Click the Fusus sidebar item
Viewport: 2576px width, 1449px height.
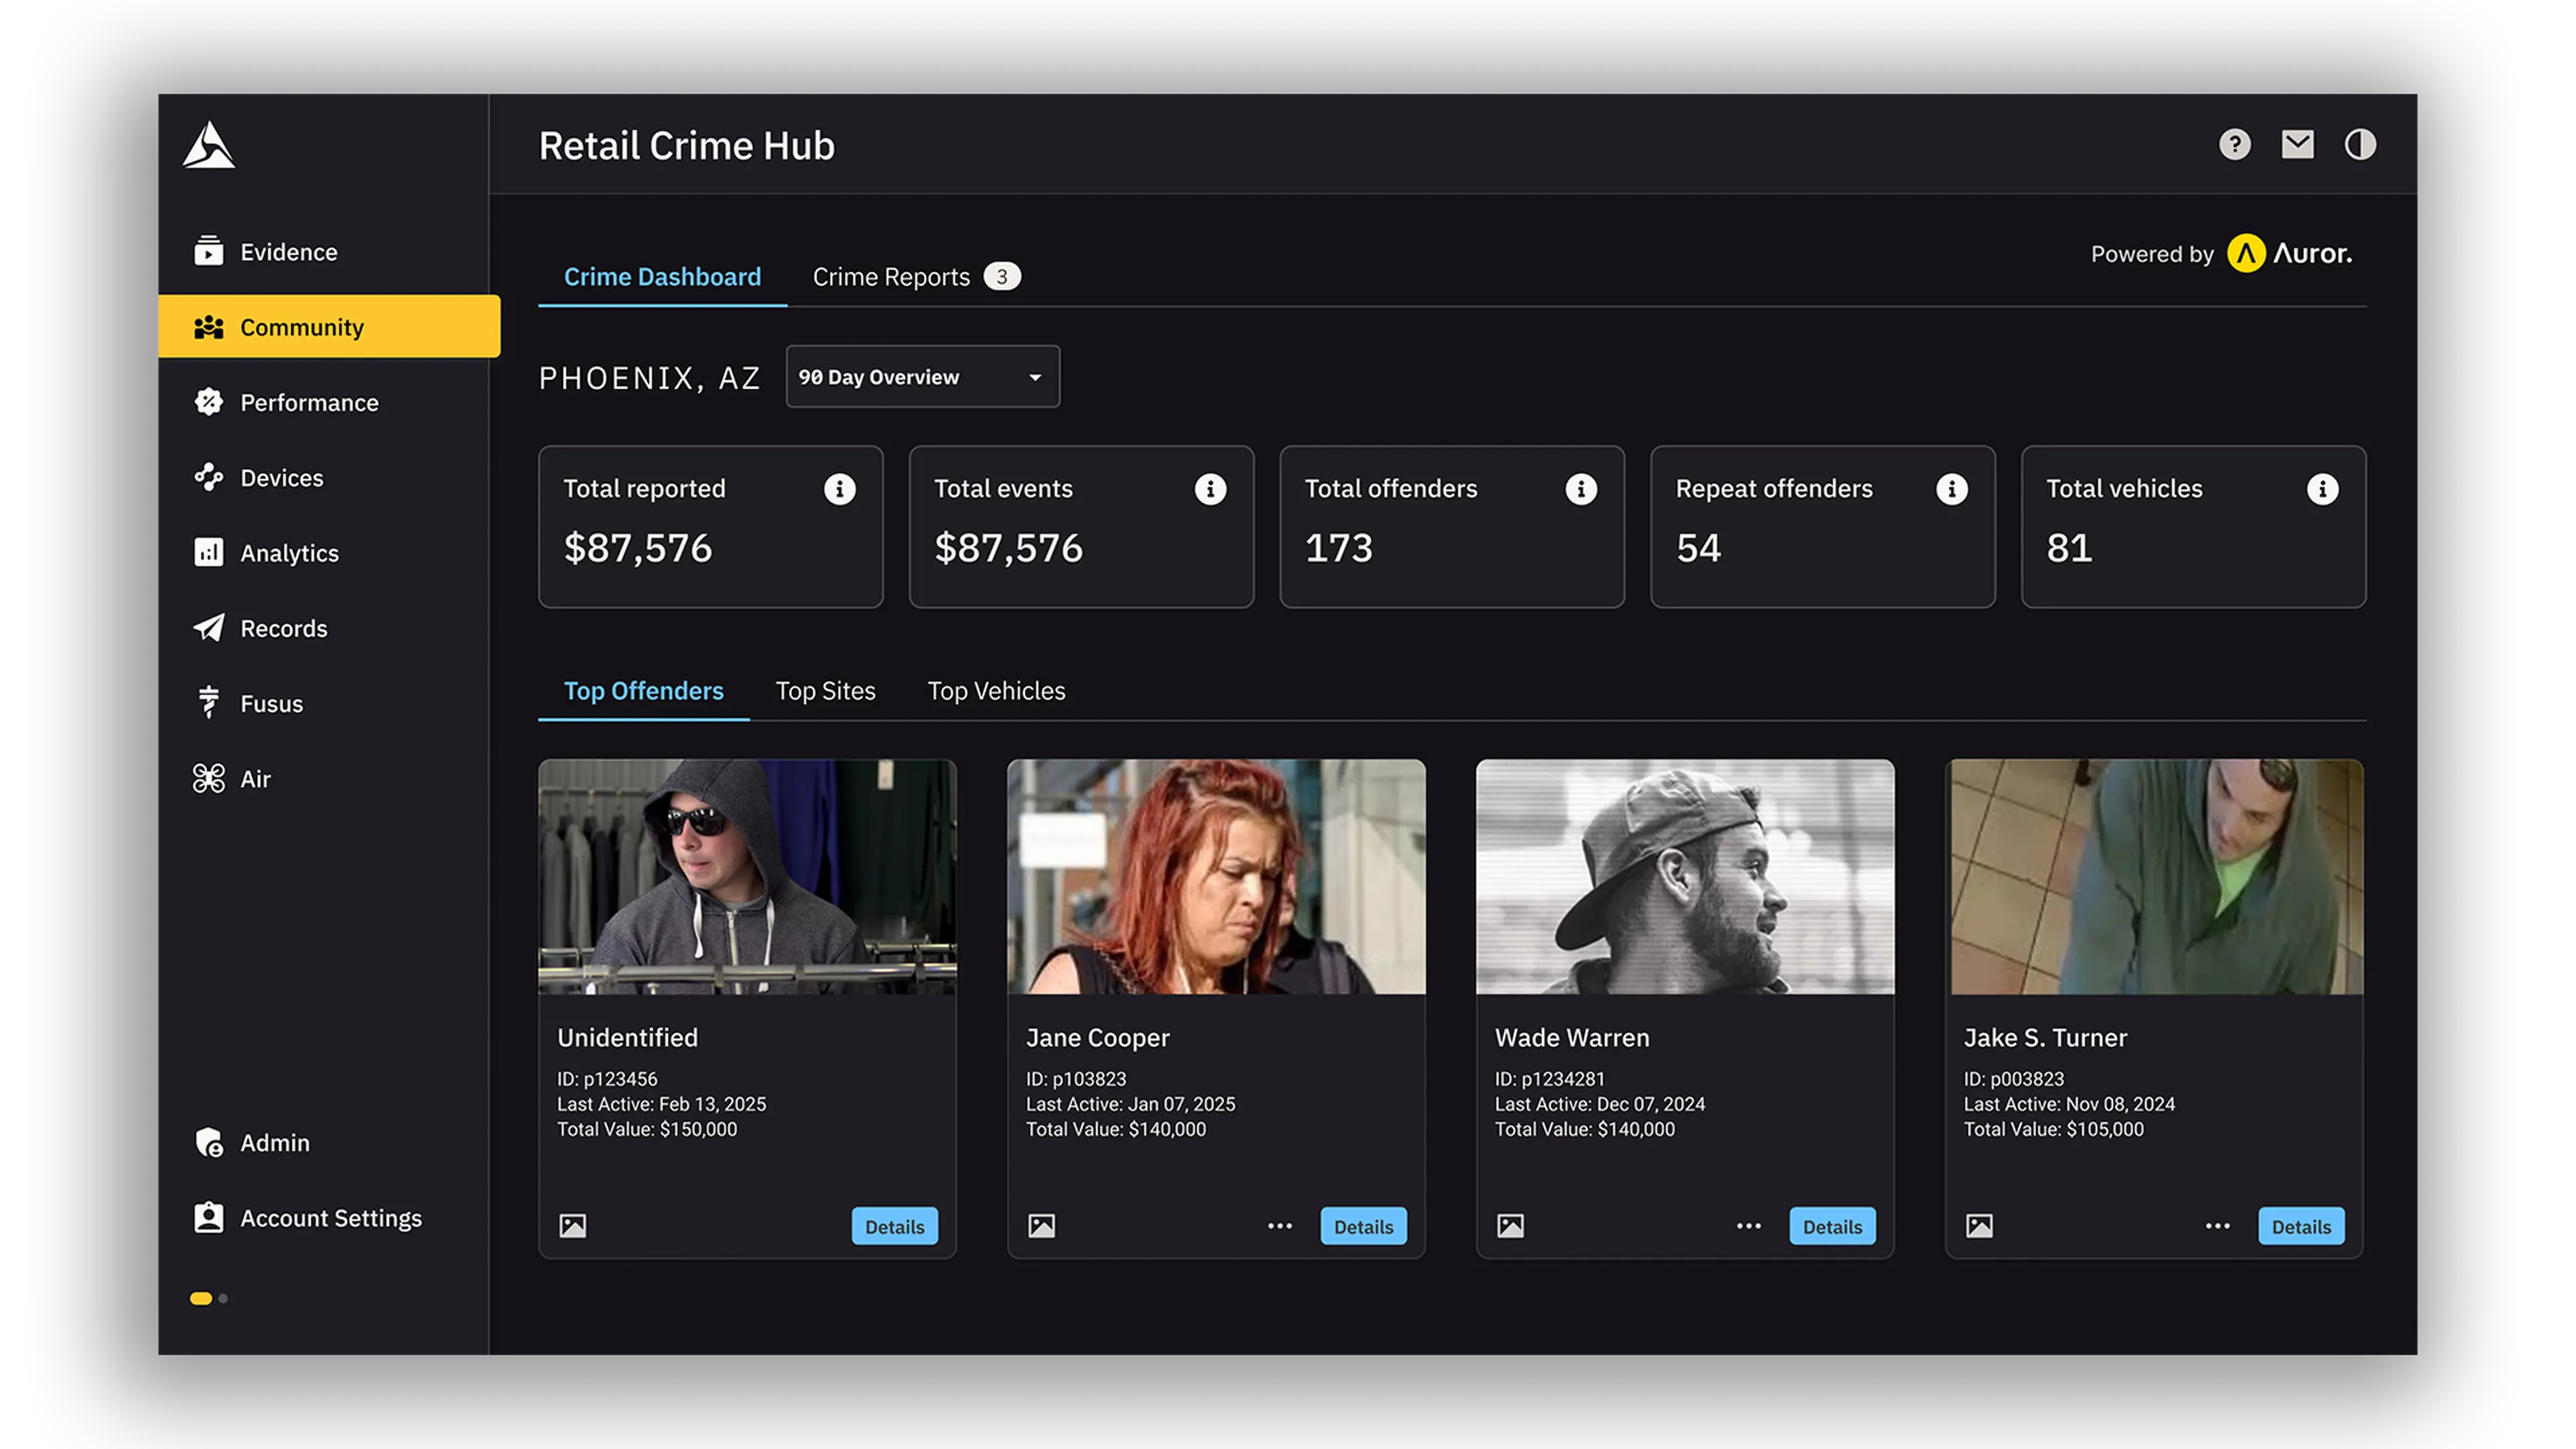(x=271, y=704)
